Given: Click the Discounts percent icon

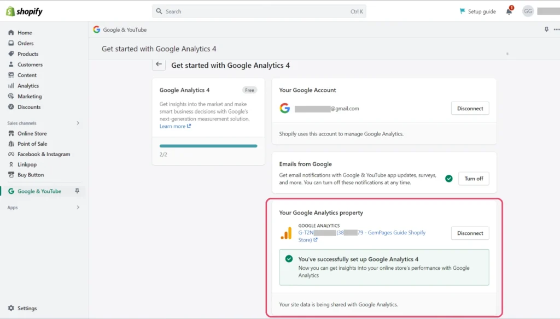Looking at the screenshot, I should (11, 107).
